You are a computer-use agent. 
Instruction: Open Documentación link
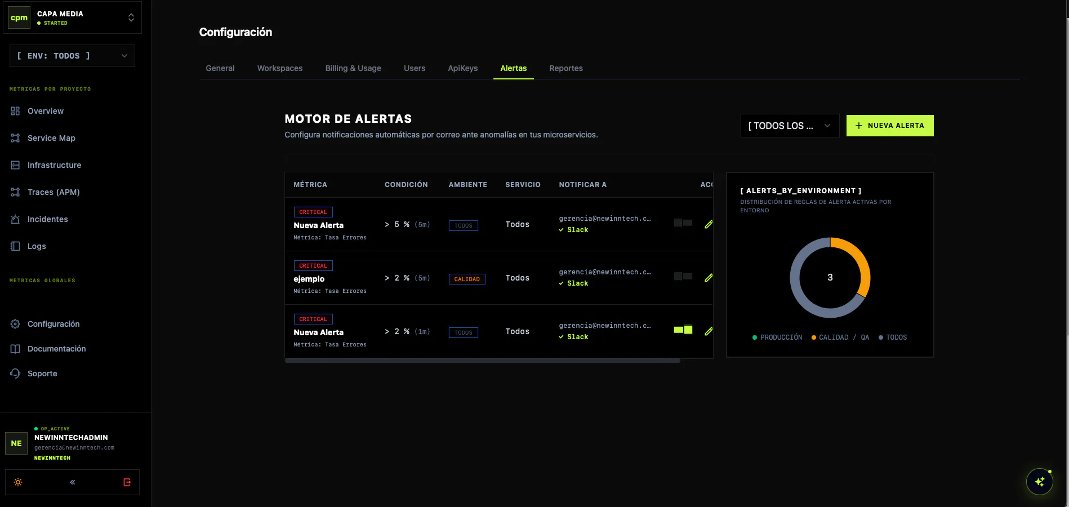(57, 349)
